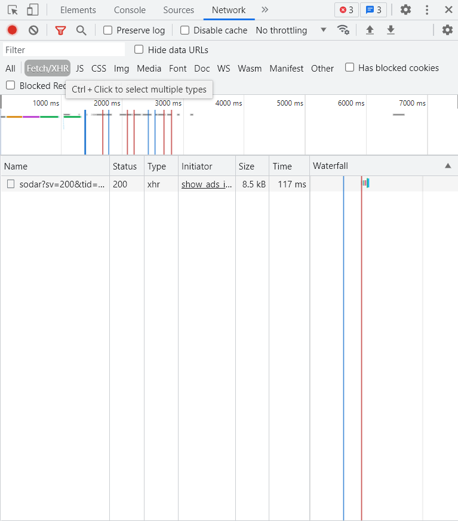Click the sodar request waterfall bar
Screen dimensions: 458x521
(366, 183)
